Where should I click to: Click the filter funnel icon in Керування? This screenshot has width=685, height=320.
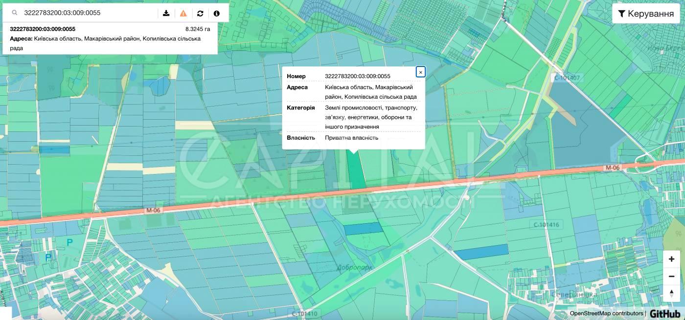621,14
